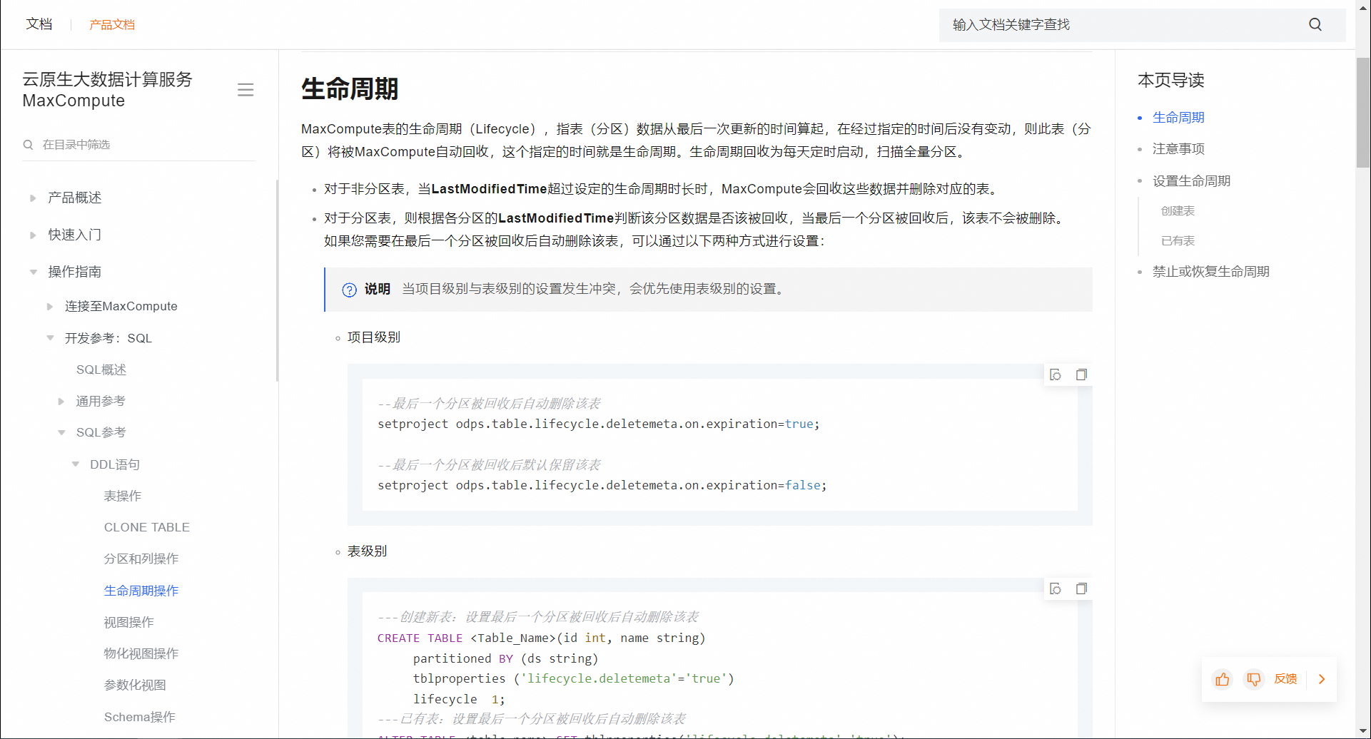
Task: Select 分区和列操作 in the sidebar
Action: point(141,559)
